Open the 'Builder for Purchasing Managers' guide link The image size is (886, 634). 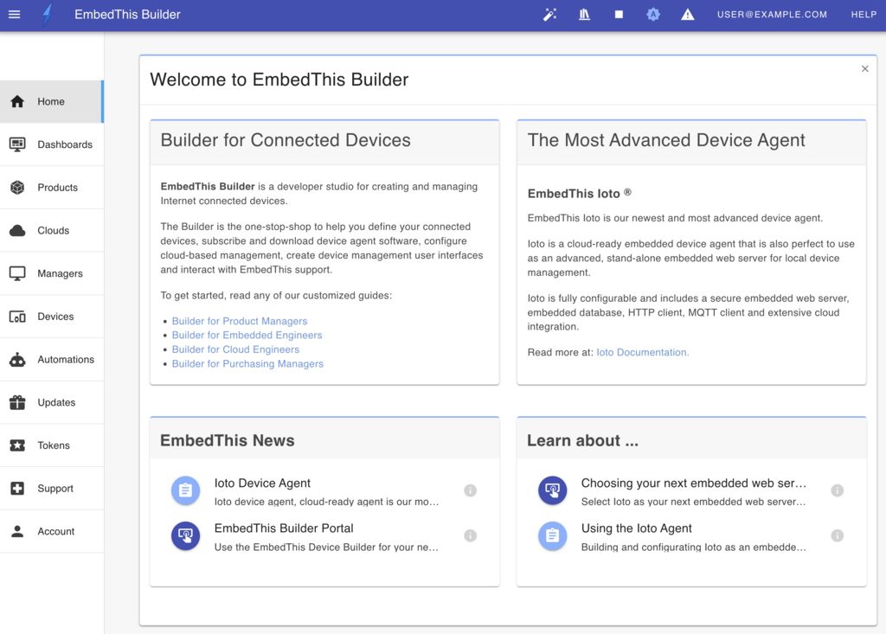(x=247, y=363)
